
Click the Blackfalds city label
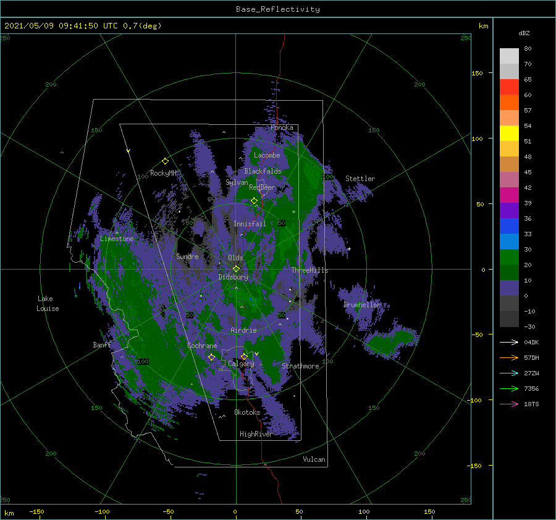pos(263,171)
